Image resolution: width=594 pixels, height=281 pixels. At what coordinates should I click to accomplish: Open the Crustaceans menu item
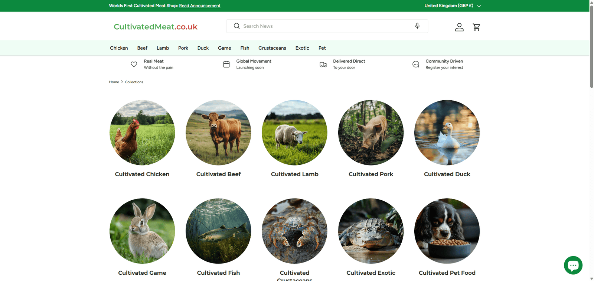click(272, 48)
